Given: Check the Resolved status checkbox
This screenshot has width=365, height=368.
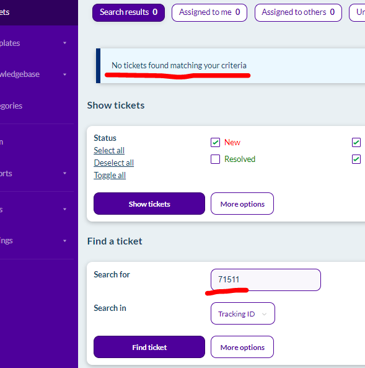Looking at the screenshot, I should point(215,159).
